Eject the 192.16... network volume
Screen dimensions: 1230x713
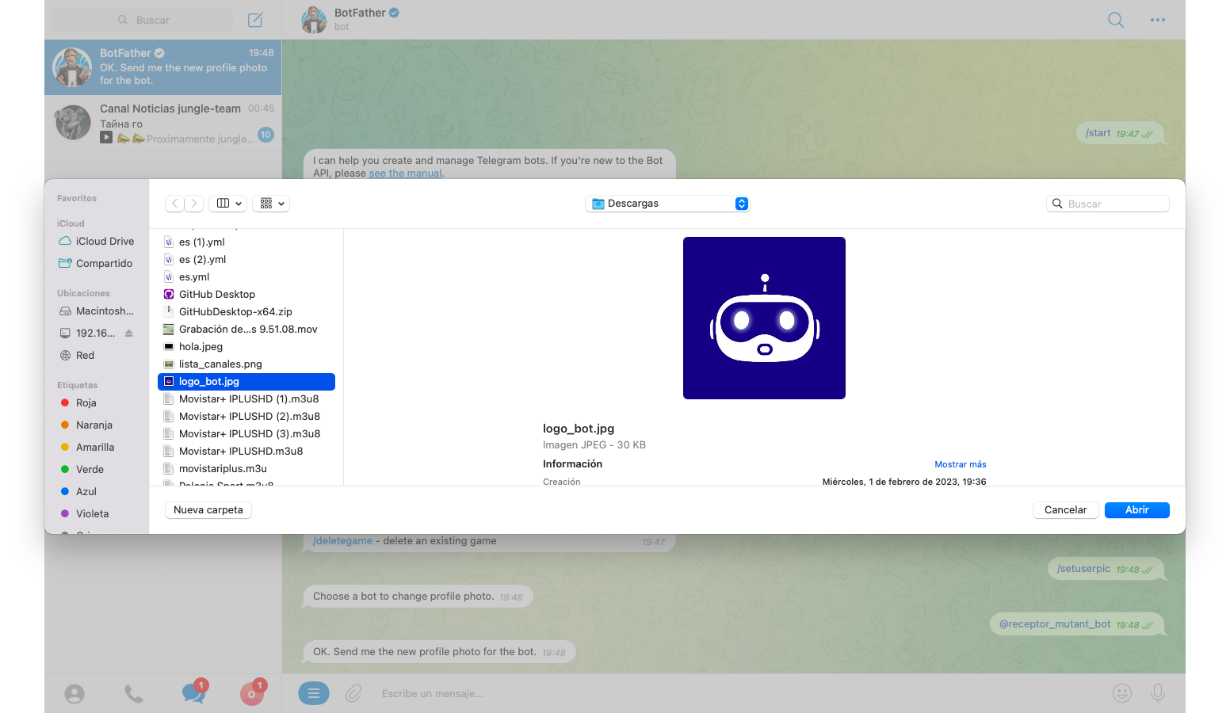coord(129,334)
